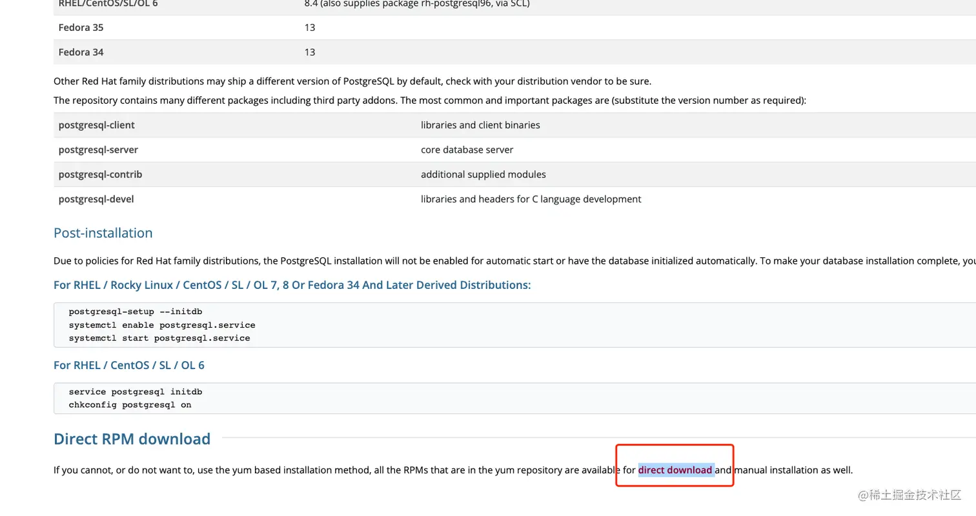Click the 'postgresql-setup --initdb' command line

136,312
